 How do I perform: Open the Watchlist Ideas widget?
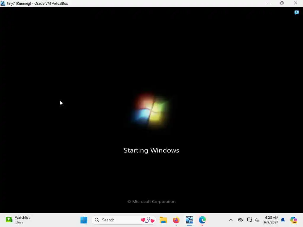tap(18, 220)
